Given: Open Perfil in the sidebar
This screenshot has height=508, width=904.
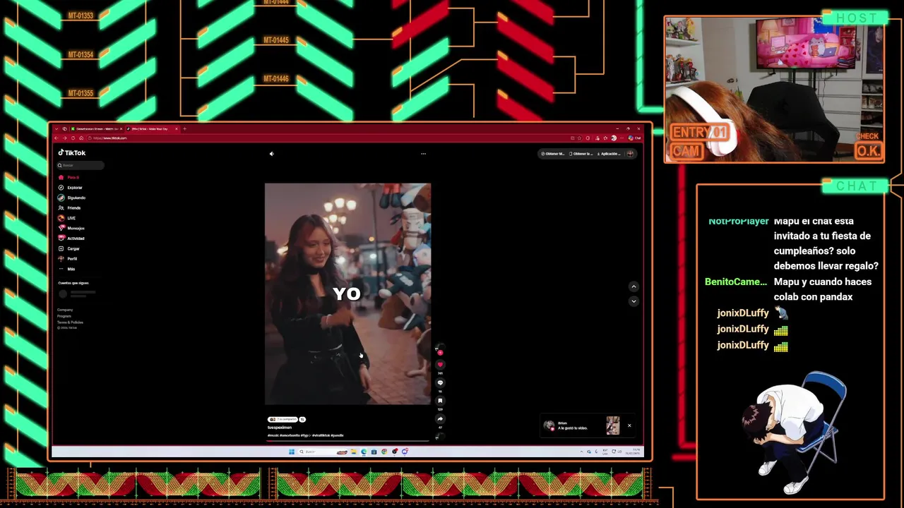Looking at the screenshot, I should click(68, 259).
